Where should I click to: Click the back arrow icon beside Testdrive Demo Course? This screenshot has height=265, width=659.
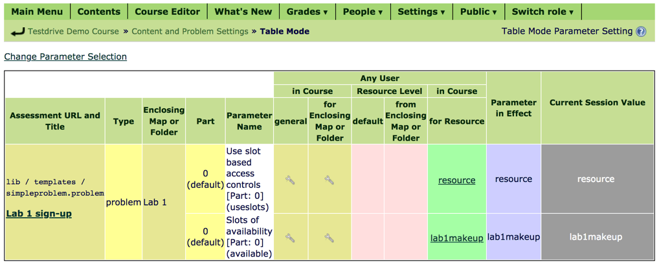click(x=18, y=32)
